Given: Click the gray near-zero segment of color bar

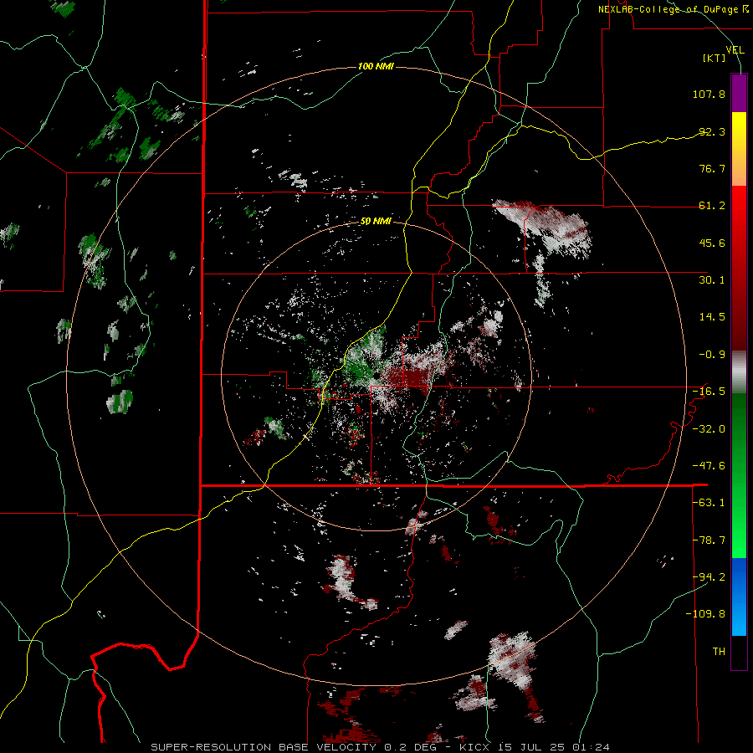Looking at the screenshot, I should (739, 372).
